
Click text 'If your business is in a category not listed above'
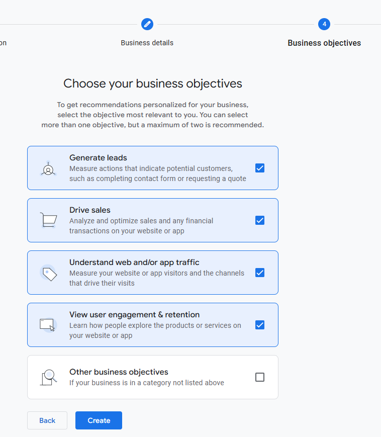click(146, 383)
